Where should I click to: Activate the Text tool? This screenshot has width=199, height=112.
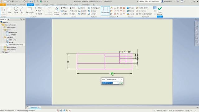pos(38,11)
